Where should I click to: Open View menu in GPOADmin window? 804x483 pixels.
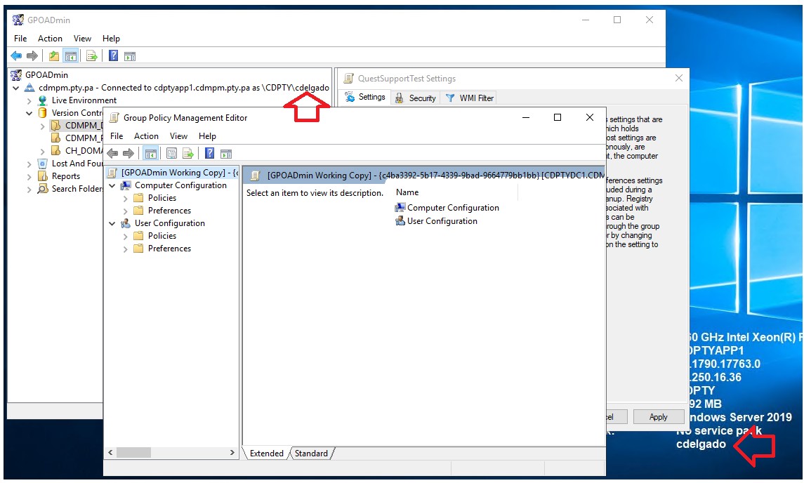click(x=82, y=39)
